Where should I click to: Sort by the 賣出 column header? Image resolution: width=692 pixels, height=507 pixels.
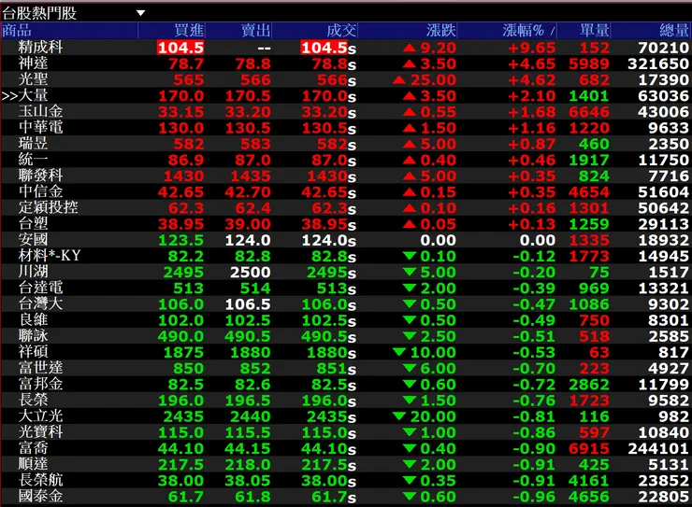pos(255,31)
